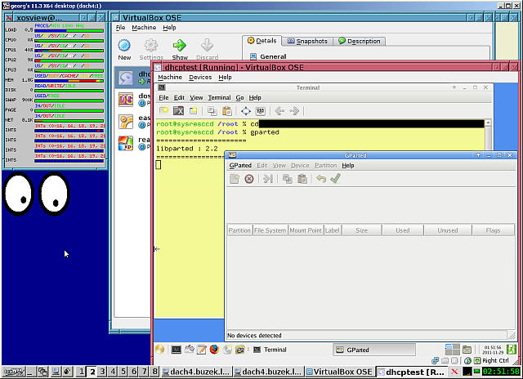Click the GParted Apply checkmark icon

(335, 179)
